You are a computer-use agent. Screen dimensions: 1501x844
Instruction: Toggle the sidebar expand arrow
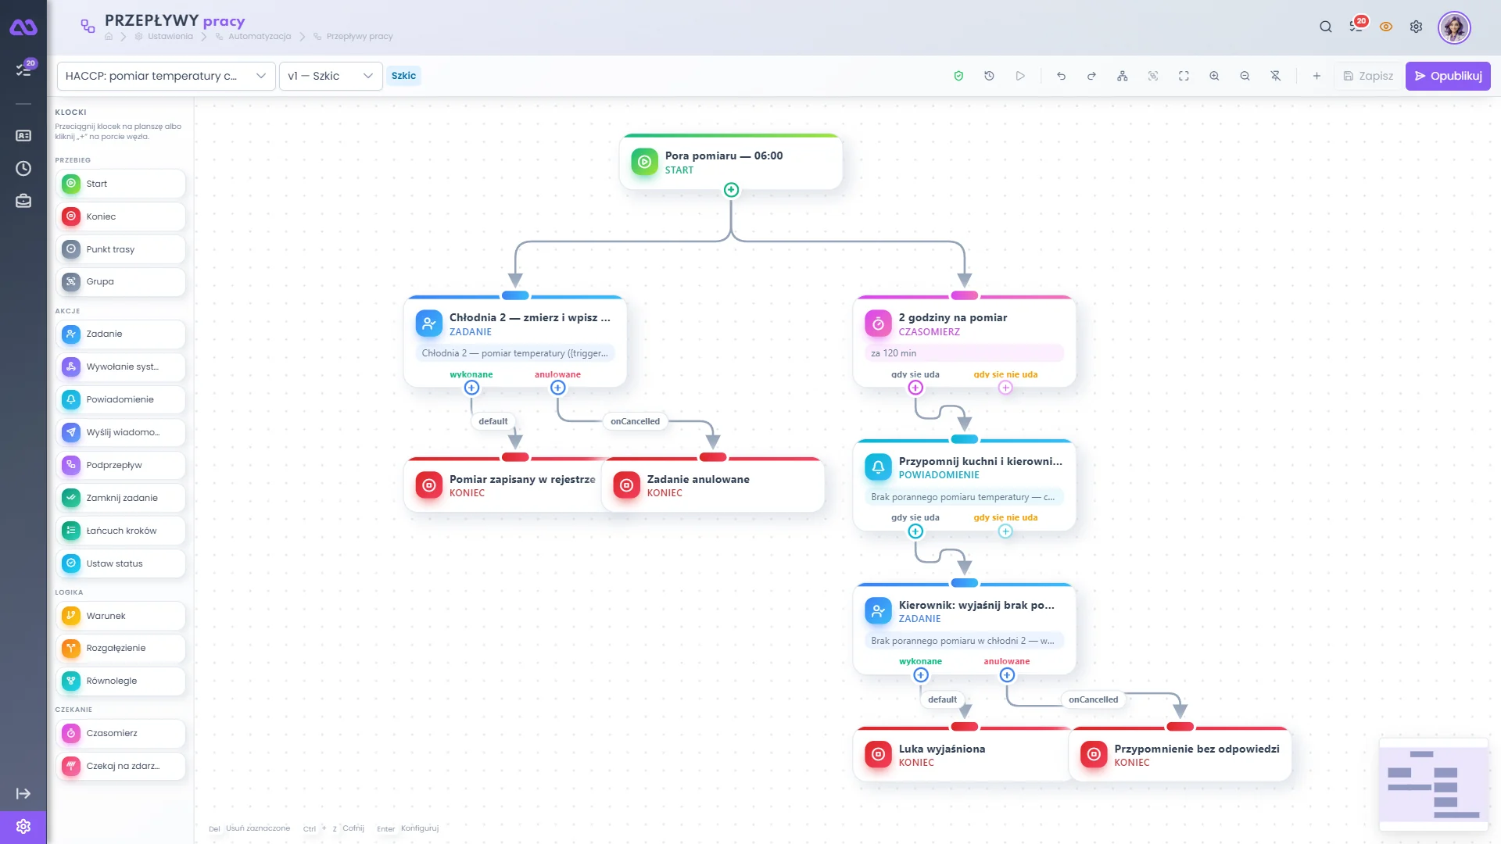pyautogui.click(x=23, y=793)
